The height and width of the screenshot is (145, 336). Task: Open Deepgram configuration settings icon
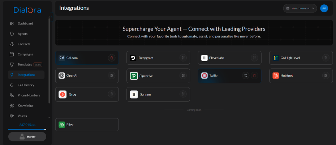click(x=183, y=58)
